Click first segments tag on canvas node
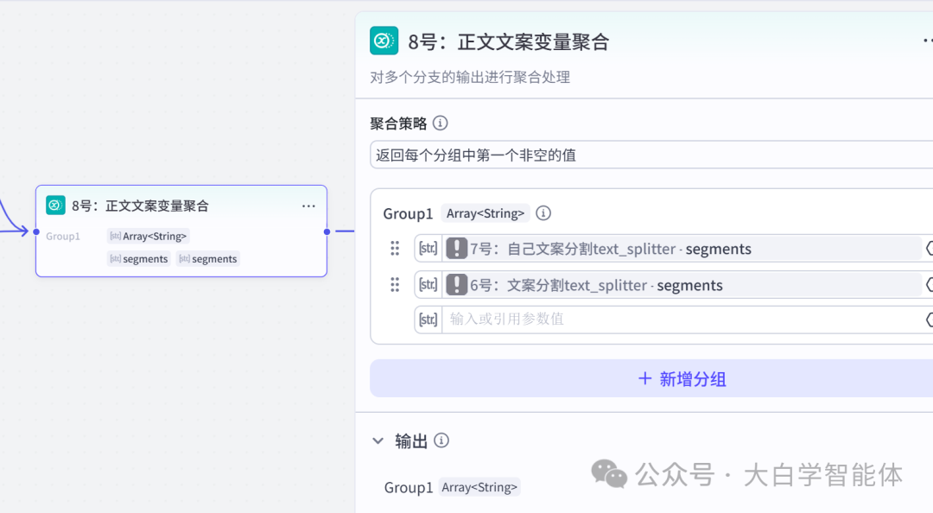This screenshot has width=933, height=513. tap(139, 259)
